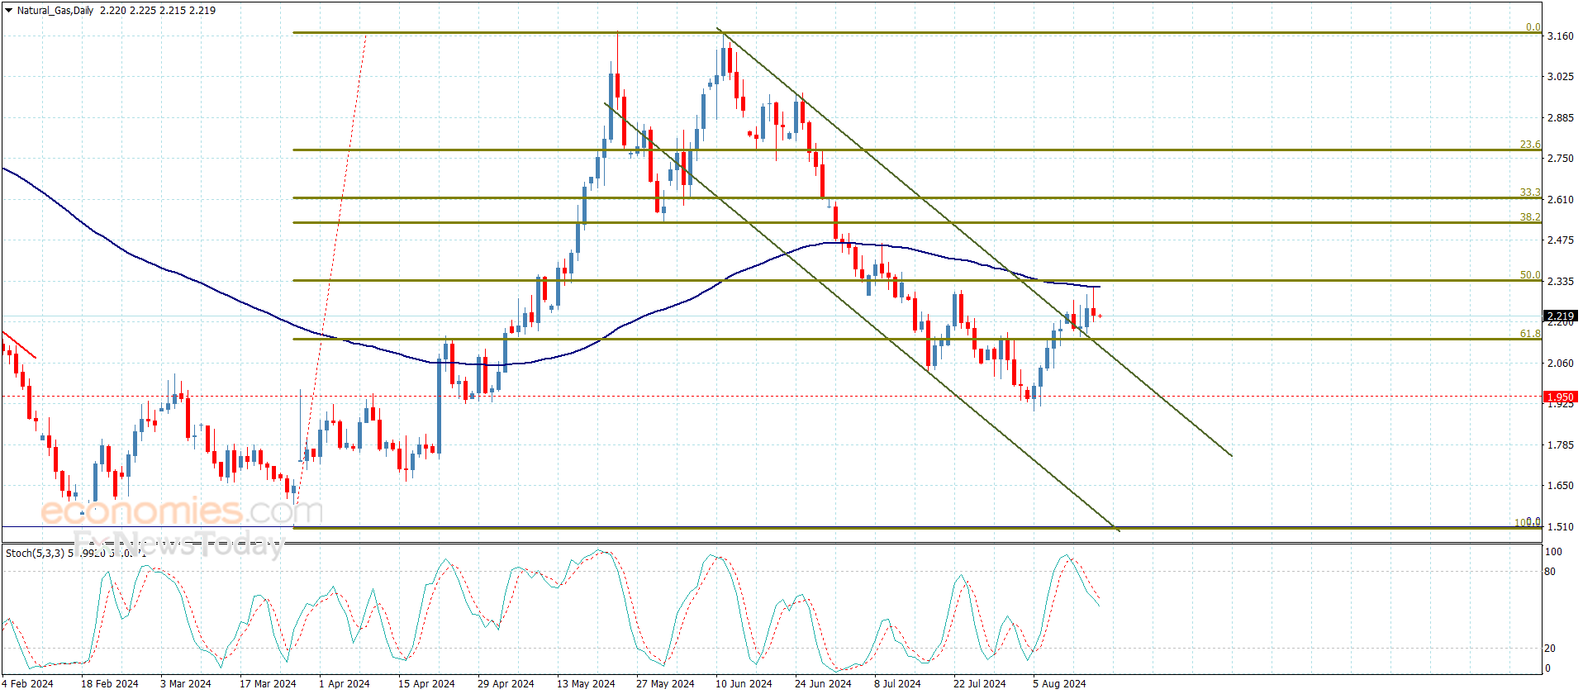1583x694 pixels.
Task: Select the 4 Feb 2024 date label
Action: [28, 683]
